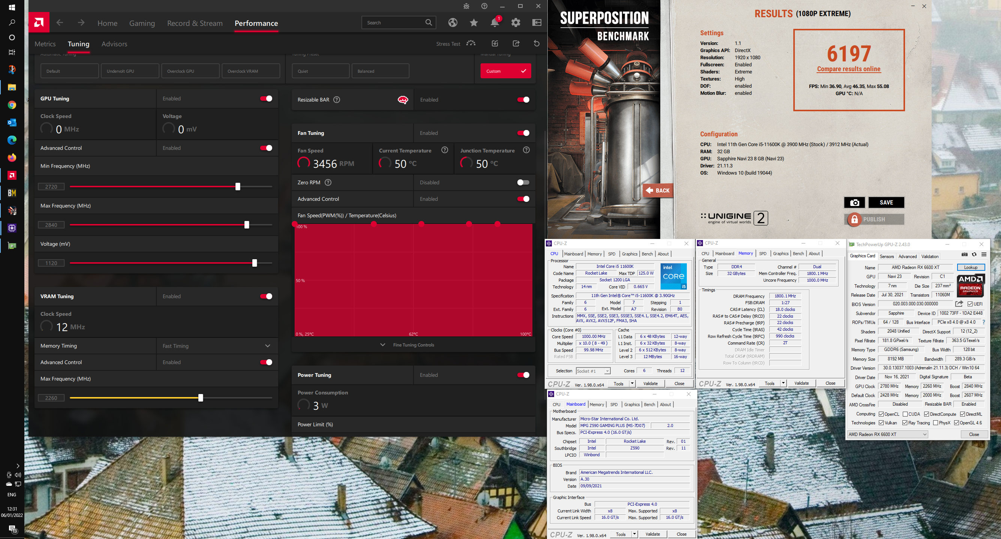Viewport: 1001px width, 539px height.
Task: Open the Metrics sub-tab
Action: (x=45, y=44)
